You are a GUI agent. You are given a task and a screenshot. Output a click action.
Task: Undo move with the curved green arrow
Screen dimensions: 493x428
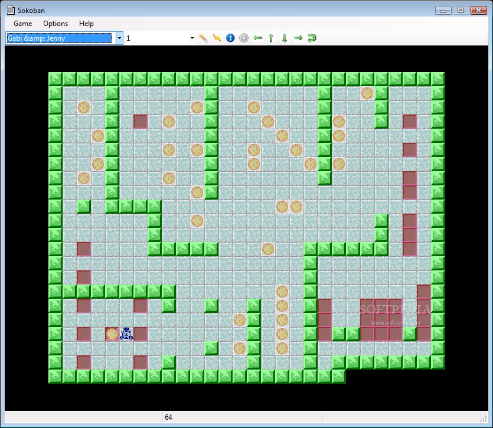[312, 38]
